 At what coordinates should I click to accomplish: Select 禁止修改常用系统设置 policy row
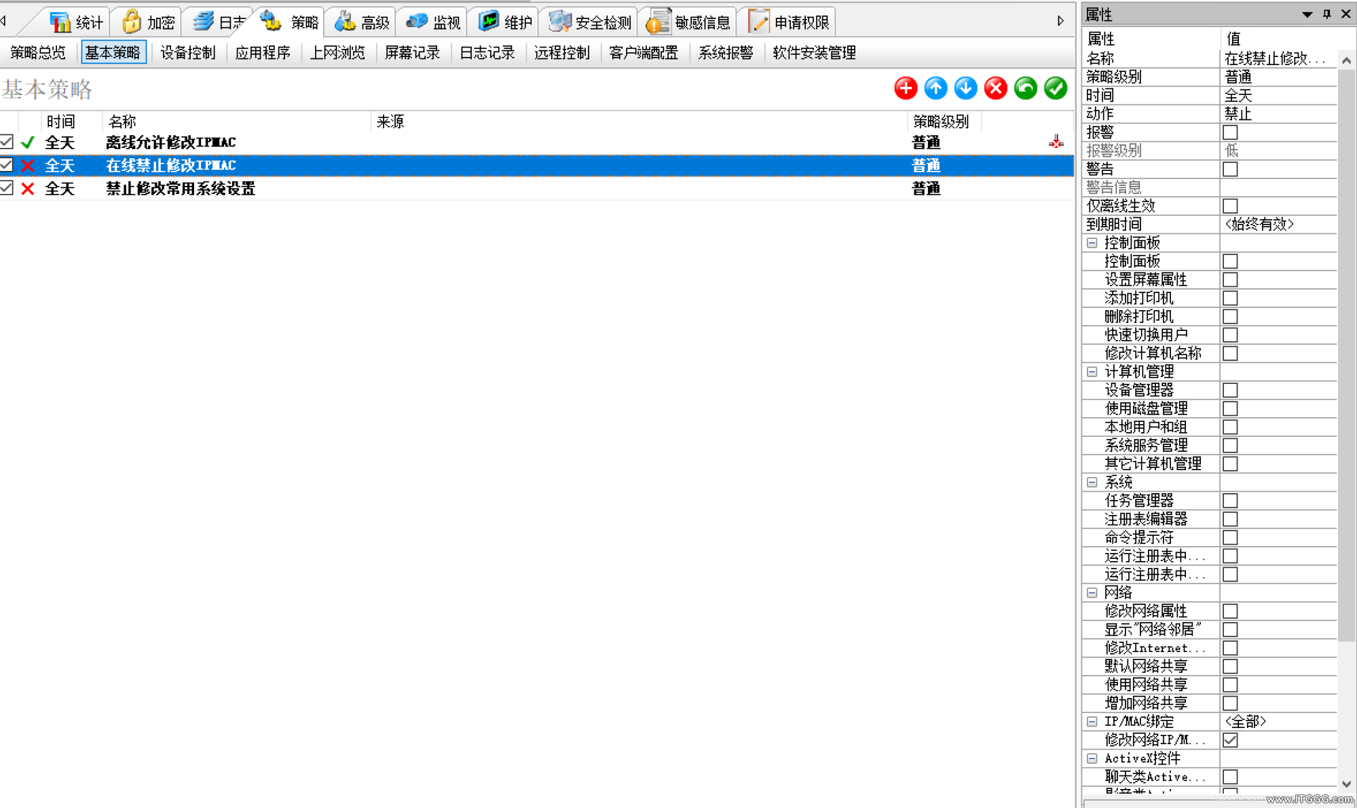536,189
